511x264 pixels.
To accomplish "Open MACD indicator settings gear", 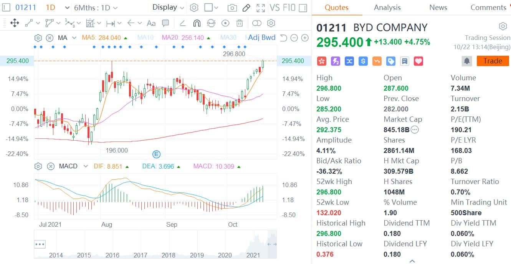I will pyautogui.click(x=37, y=166).
